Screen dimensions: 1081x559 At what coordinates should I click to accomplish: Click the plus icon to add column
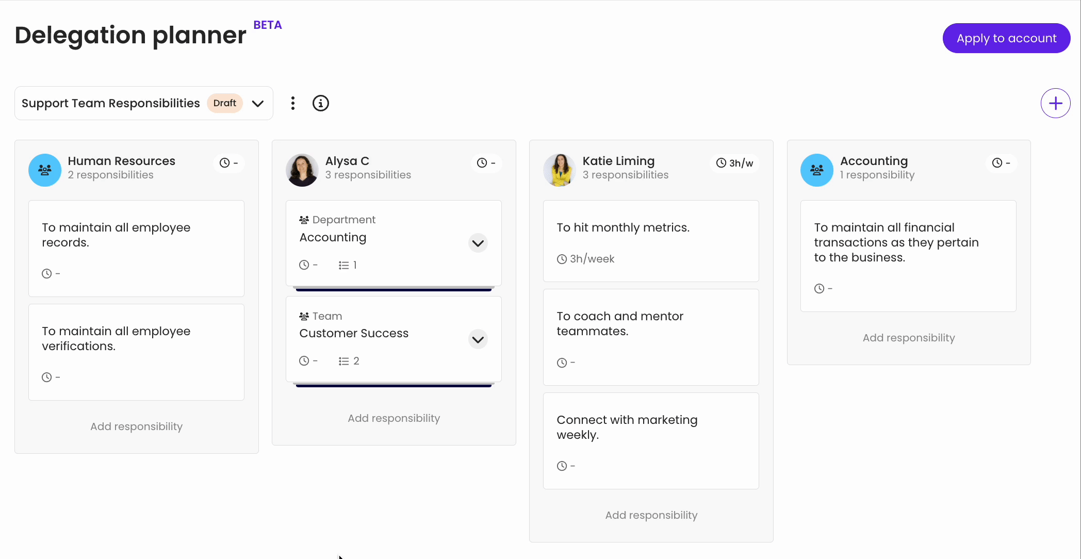tap(1055, 103)
